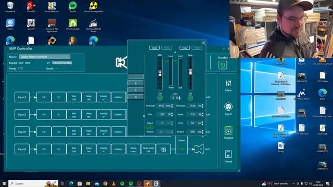The width and height of the screenshot is (333, 187).
Task: Click the RMS fader handle
Action: (160, 73)
